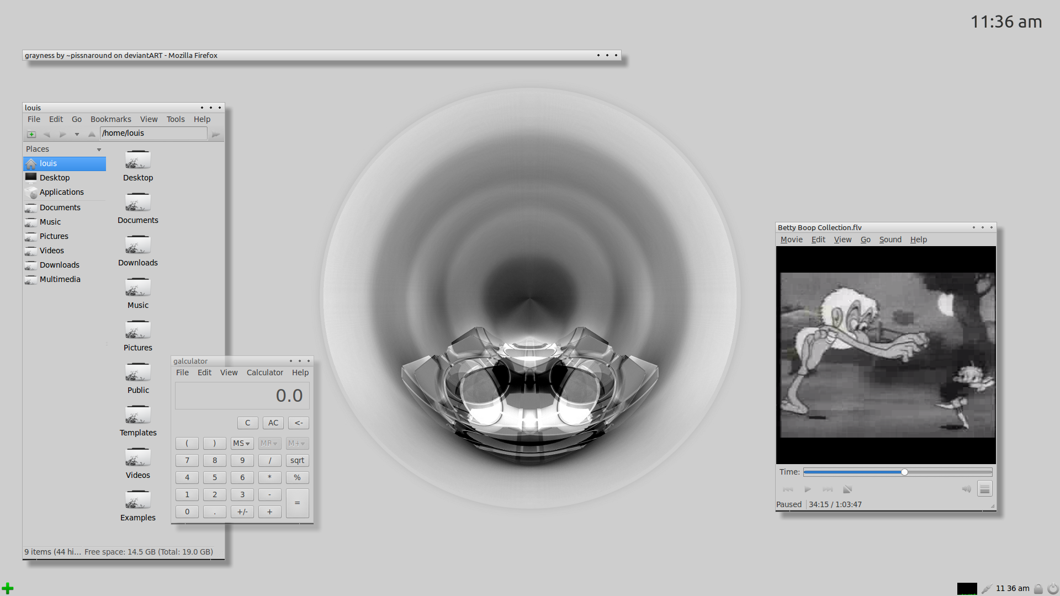
Task: Click the volume speaker icon in movie player
Action: pyautogui.click(x=967, y=489)
